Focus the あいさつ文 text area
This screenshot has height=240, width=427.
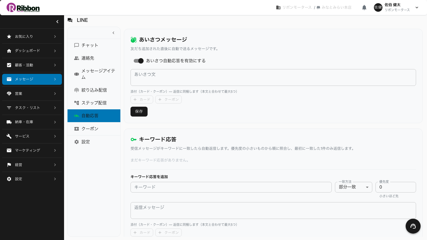[x=273, y=77]
